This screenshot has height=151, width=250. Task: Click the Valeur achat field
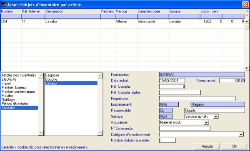click(232, 81)
